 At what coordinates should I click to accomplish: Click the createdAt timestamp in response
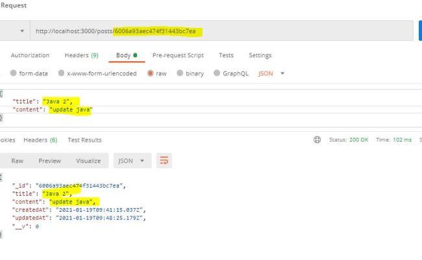[x=99, y=210]
